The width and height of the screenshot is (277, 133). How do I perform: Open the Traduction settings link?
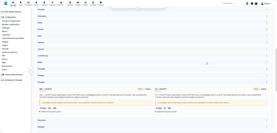[6, 35]
